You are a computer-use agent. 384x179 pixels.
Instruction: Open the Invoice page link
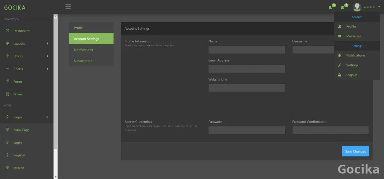(x=19, y=168)
